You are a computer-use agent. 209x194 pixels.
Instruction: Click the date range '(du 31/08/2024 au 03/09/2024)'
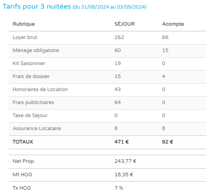(110, 7)
